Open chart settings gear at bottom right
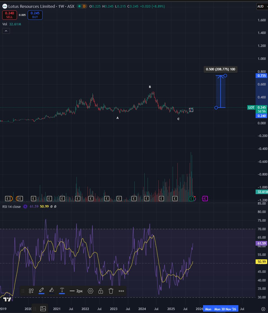The width and height of the screenshot is (268, 313). [263, 309]
